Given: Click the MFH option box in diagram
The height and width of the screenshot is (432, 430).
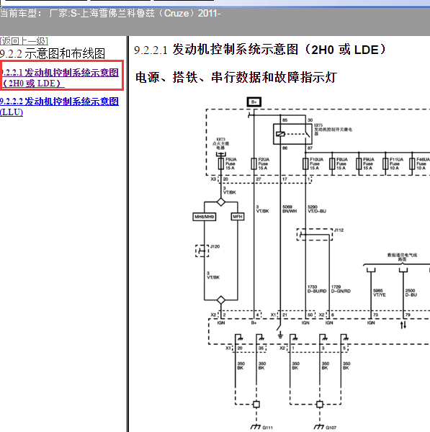Looking at the screenshot, I should click(237, 217).
